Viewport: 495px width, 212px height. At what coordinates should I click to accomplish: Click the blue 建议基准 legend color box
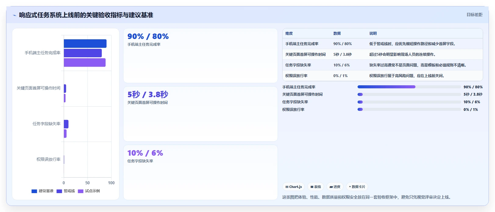click(34, 191)
